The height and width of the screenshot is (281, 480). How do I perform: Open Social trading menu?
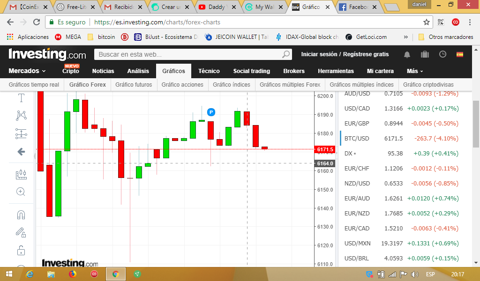click(x=252, y=71)
